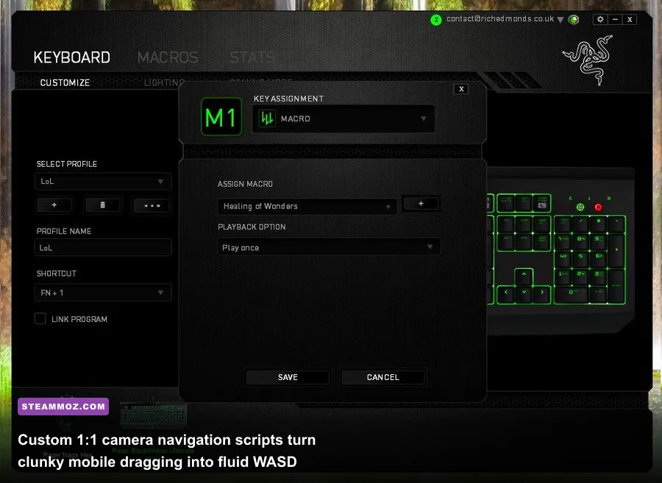Add a new profile

tap(54, 205)
